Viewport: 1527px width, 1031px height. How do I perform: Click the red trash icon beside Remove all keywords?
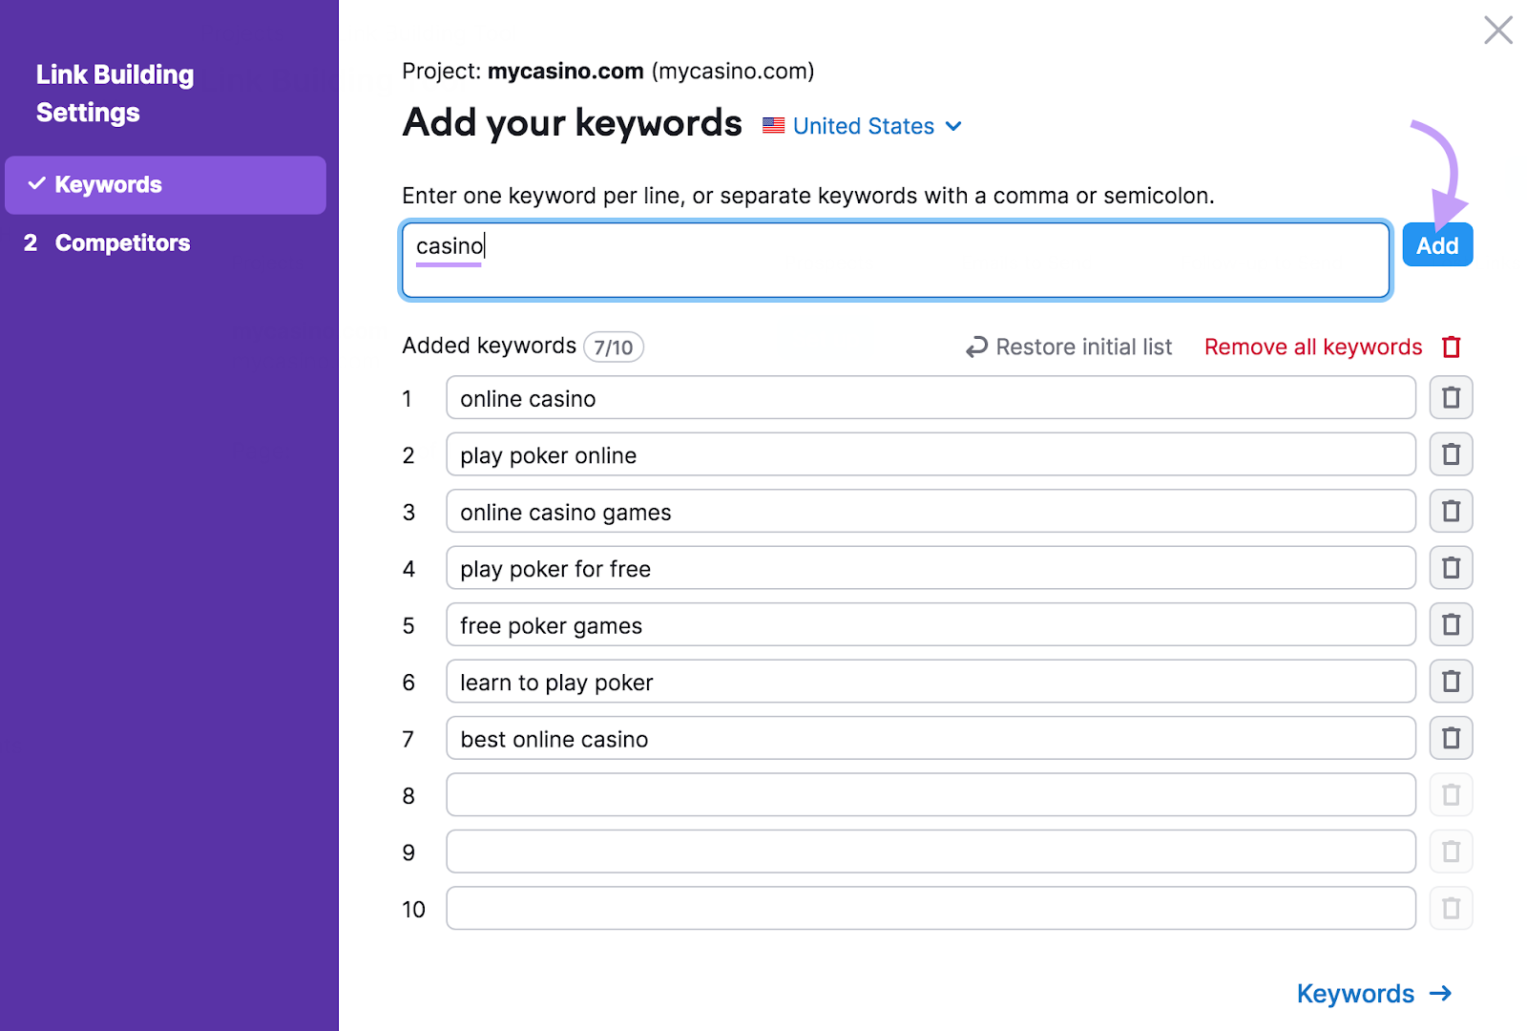[x=1452, y=347]
